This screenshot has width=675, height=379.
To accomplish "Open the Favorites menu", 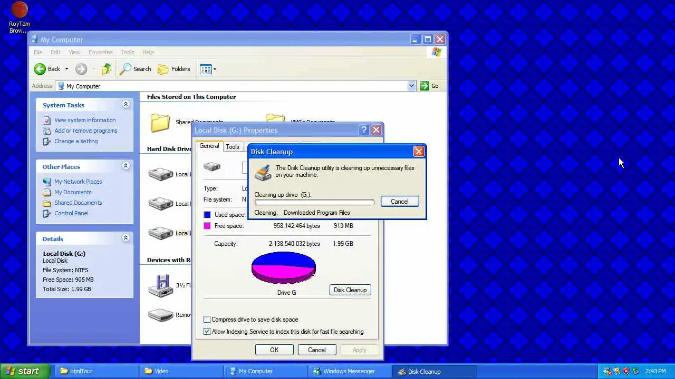I will pyautogui.click(x=100, y=52).
